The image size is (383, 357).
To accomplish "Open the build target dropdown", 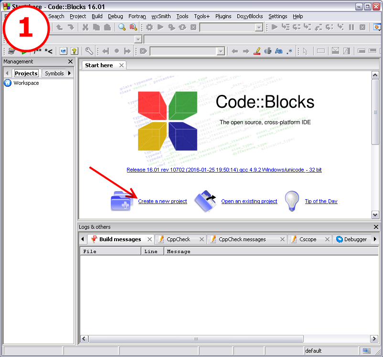I will click(x=259, y=28).
